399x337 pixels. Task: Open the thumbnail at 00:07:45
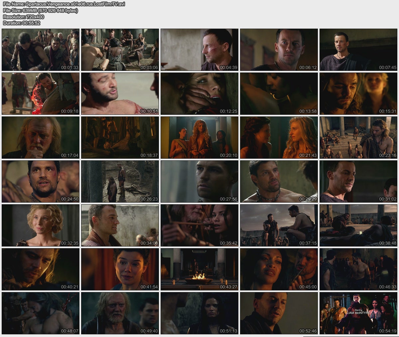358,50
